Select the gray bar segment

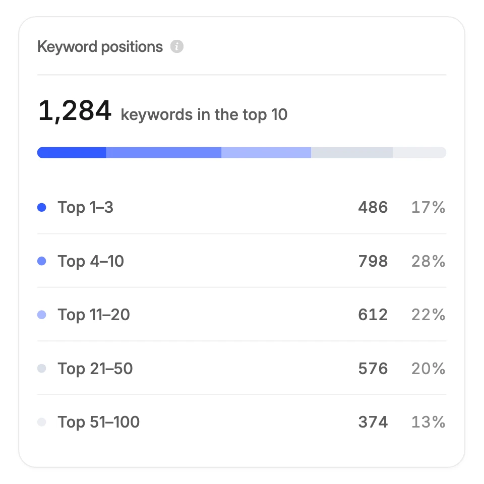point(352,152)
